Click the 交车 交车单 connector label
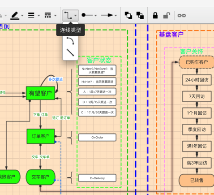Viewport: 214px width, 195px height. pyautogui.click(x=40, y=157)
